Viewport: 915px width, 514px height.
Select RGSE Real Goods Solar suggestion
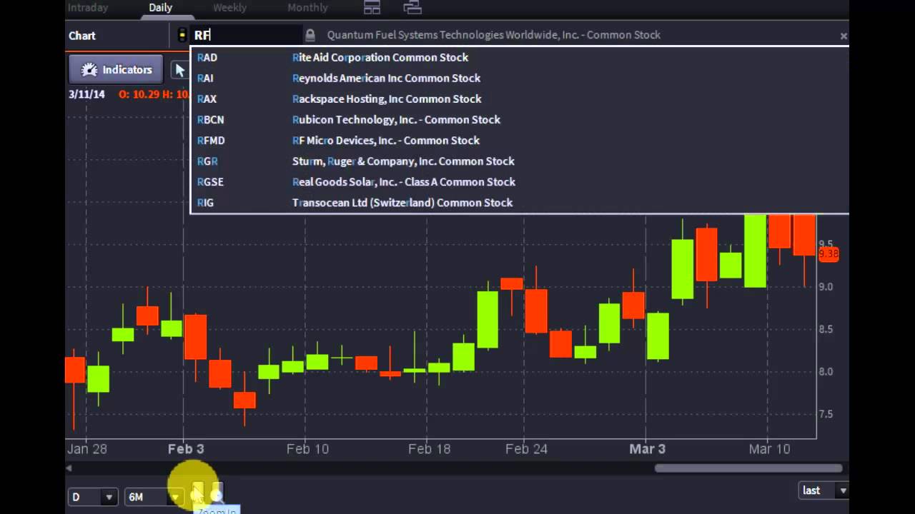pos(519,181)
